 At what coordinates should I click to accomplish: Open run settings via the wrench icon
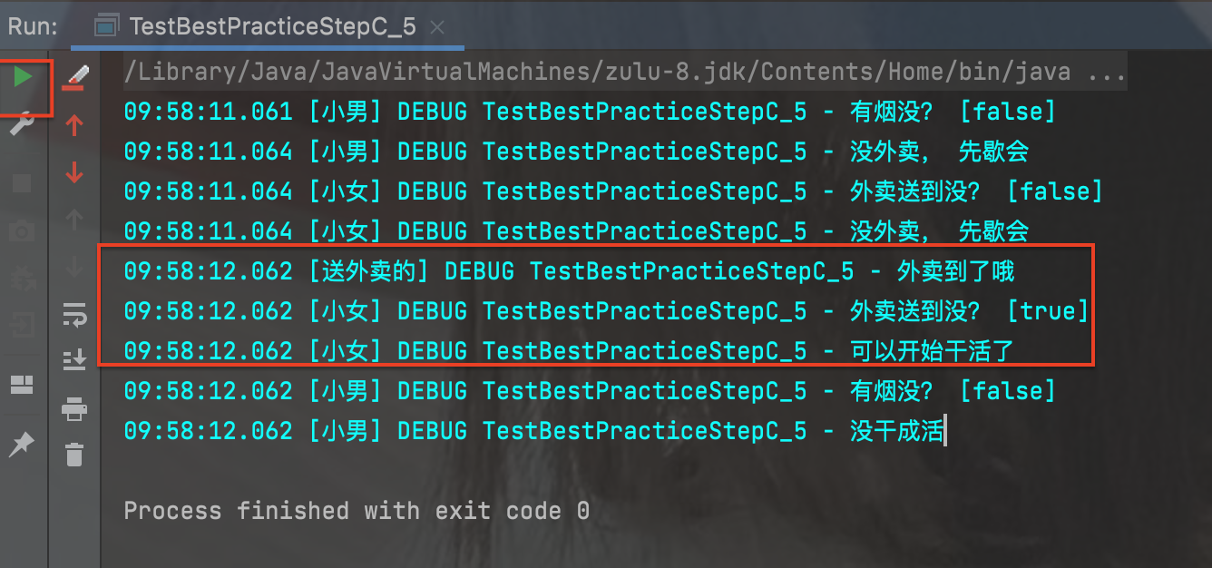[x=20, y=121]
